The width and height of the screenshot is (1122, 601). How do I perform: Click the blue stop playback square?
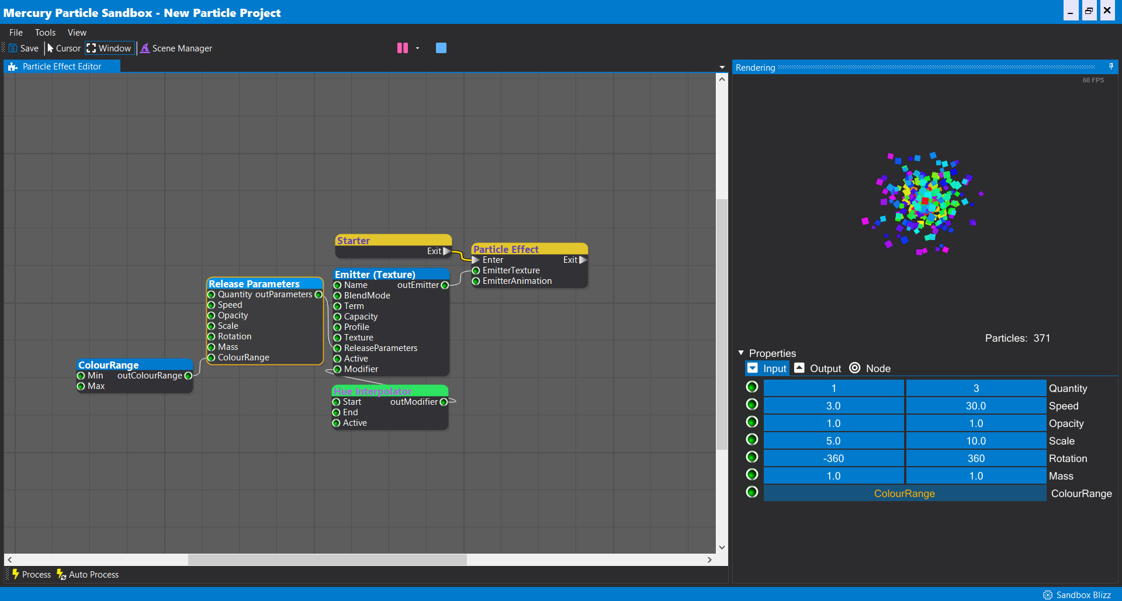click(441, 48)
